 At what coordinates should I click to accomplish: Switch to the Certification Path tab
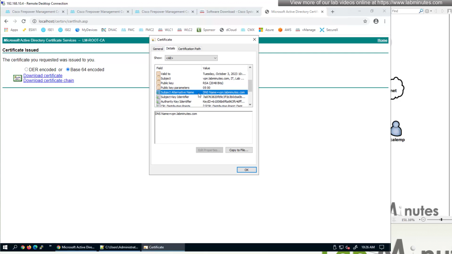click(x=189, y=49)
